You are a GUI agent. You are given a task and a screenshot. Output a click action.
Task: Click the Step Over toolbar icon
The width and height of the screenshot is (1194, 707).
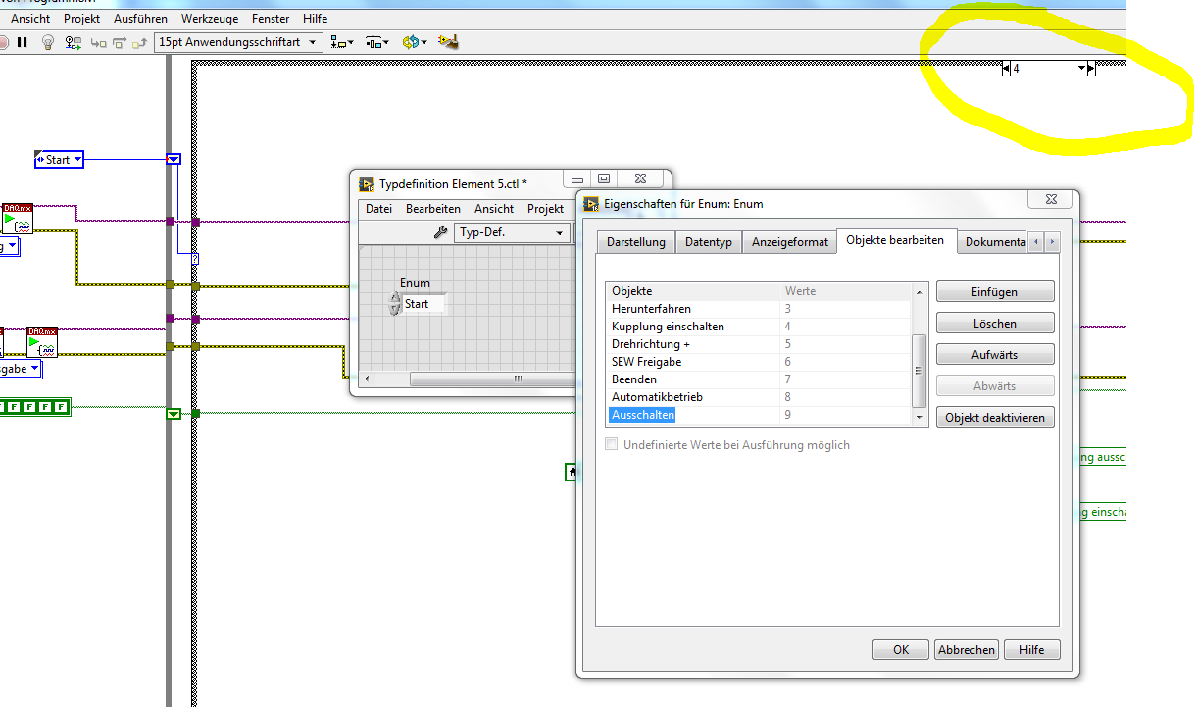pos(120,42)
